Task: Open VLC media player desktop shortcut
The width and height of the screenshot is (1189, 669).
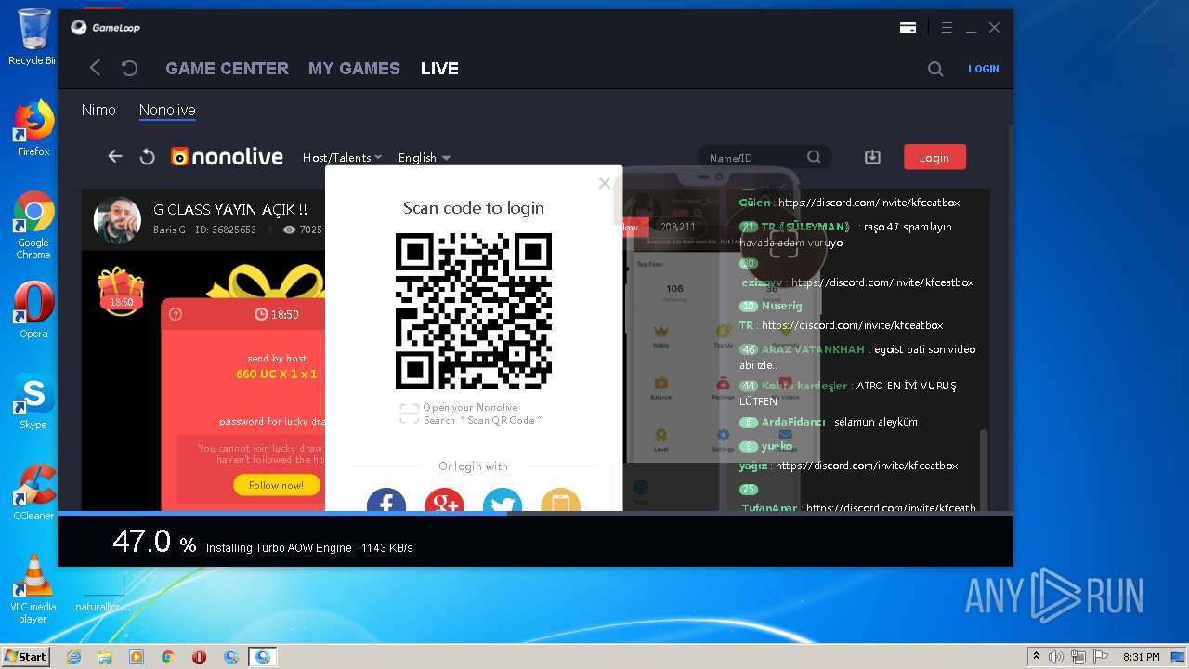Action: 33,589
